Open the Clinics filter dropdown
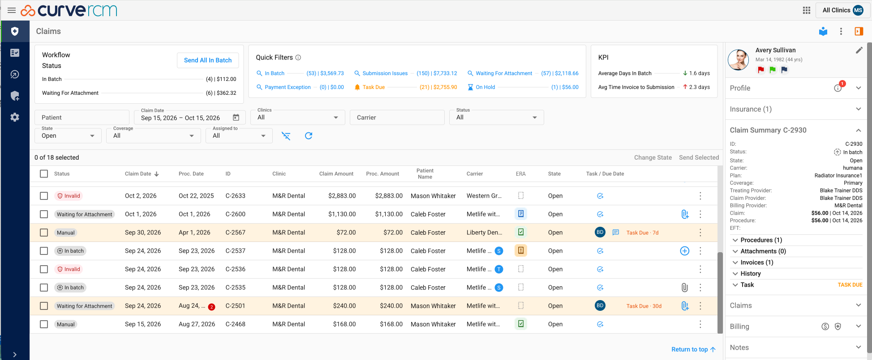The width and height of the screenshot is (872, 360). (298, 117)
